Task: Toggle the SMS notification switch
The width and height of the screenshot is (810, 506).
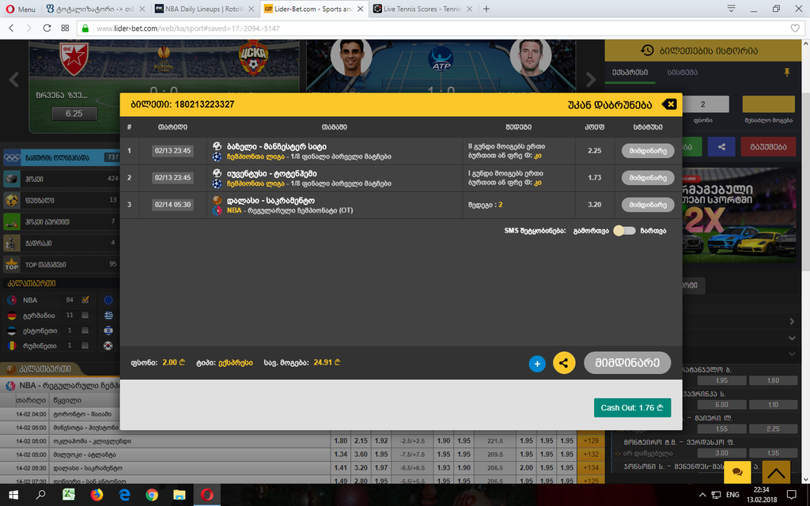Action: click(x=624, y=231)
